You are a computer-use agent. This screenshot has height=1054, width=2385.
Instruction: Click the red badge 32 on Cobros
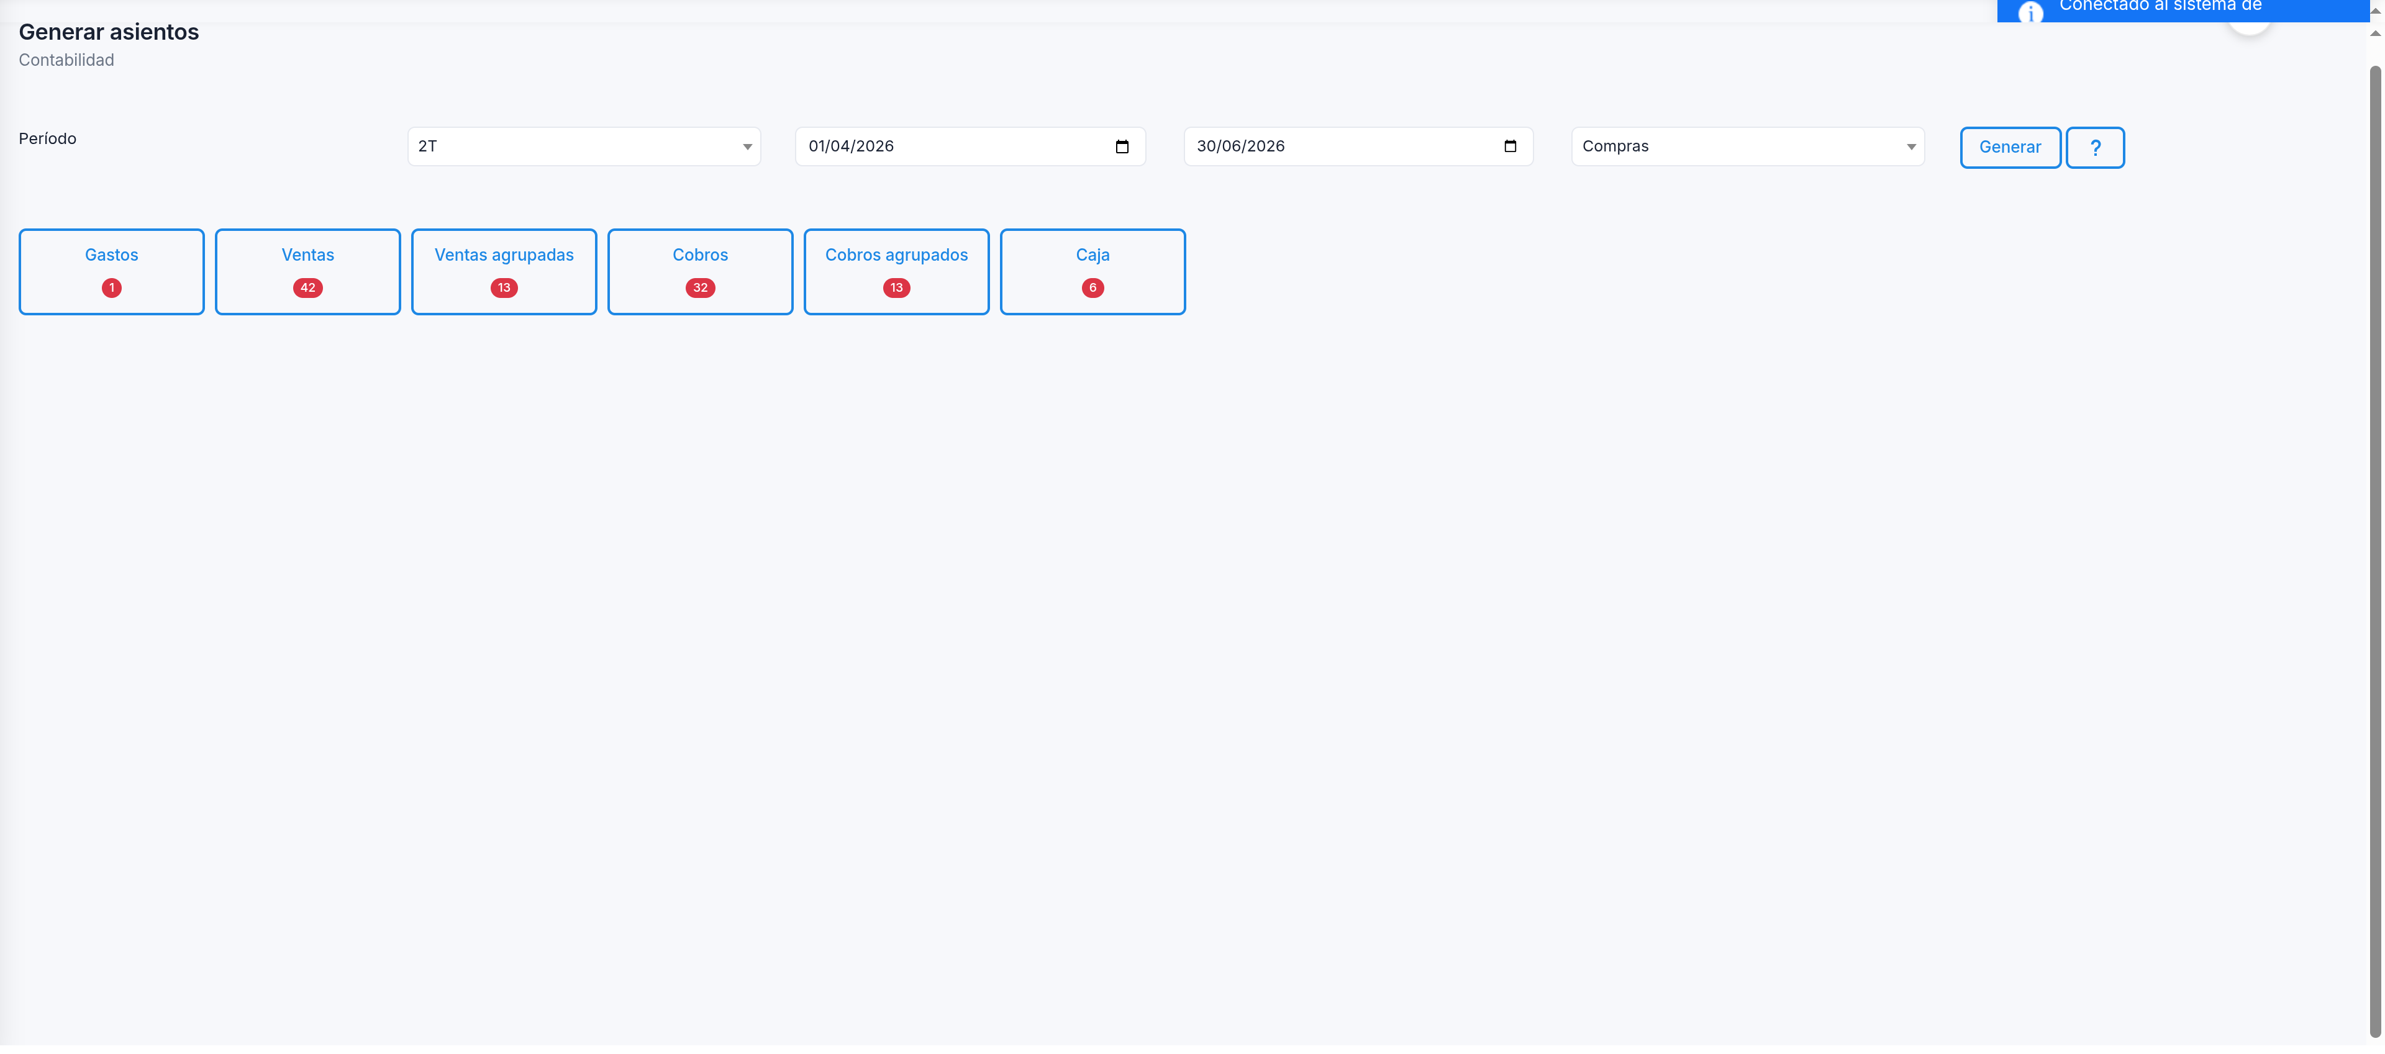700,288
